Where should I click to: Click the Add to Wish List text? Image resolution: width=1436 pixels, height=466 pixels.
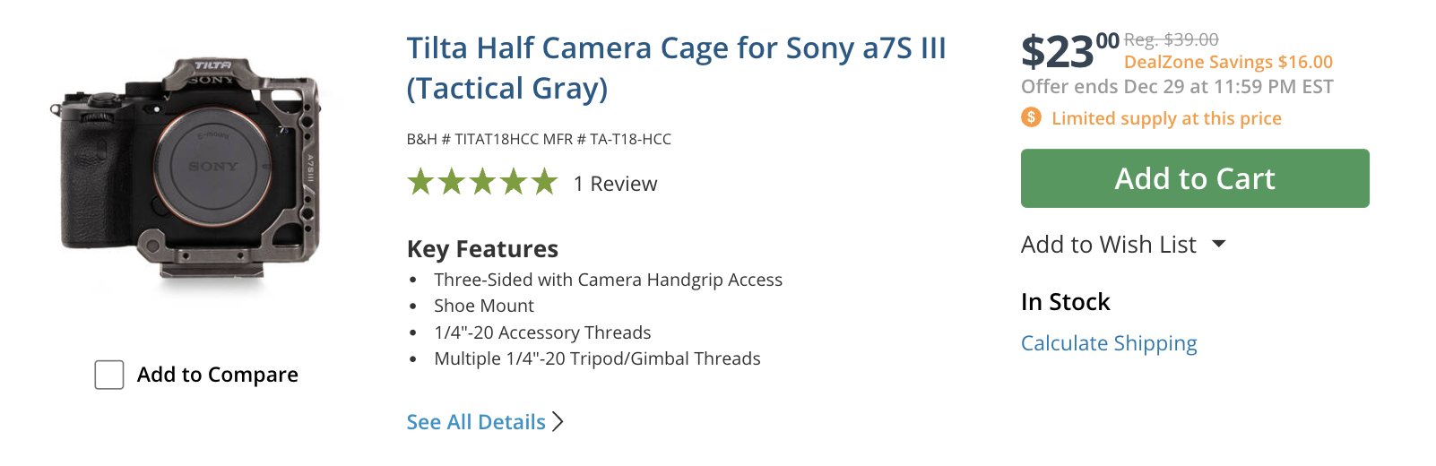tap(1108, 245)
